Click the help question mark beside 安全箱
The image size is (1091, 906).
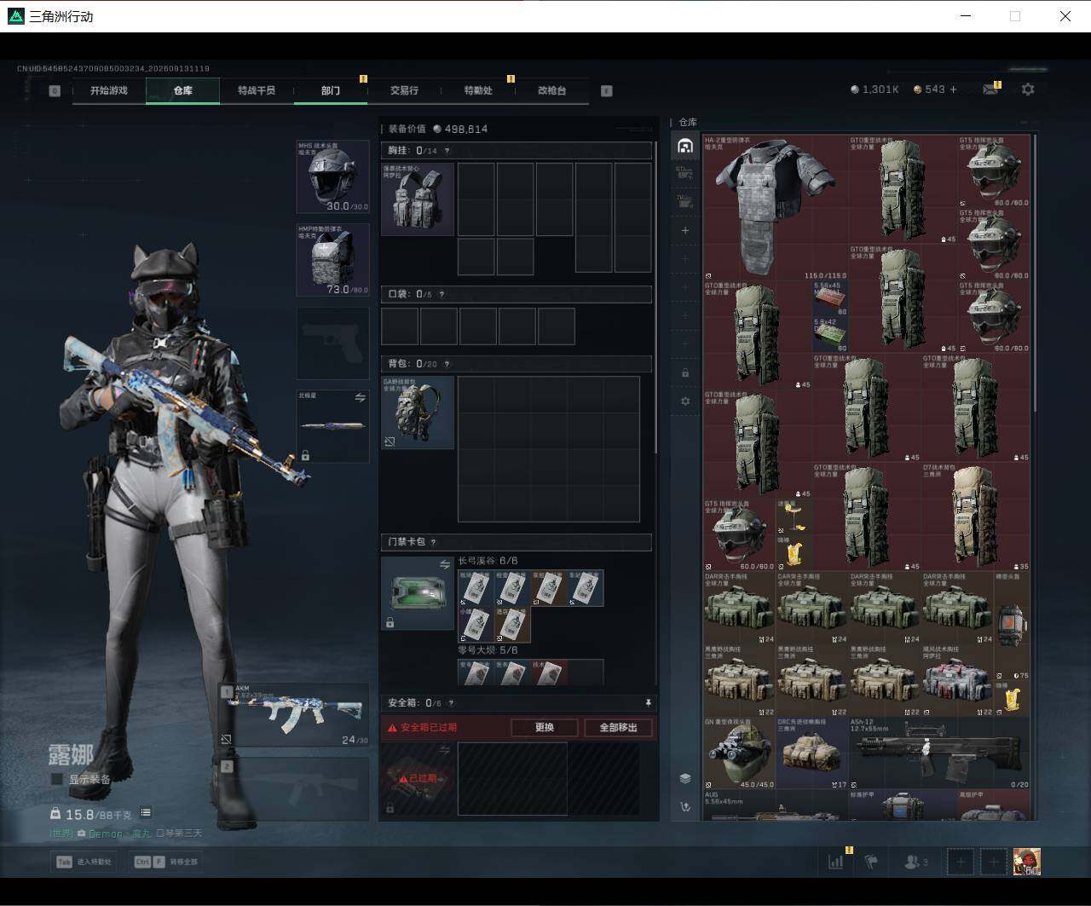pyautogui.click(x=450, y=703)
